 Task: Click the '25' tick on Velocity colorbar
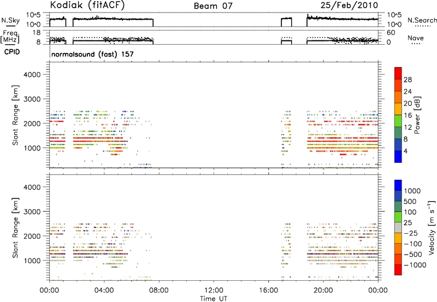[x=408, y=222]
